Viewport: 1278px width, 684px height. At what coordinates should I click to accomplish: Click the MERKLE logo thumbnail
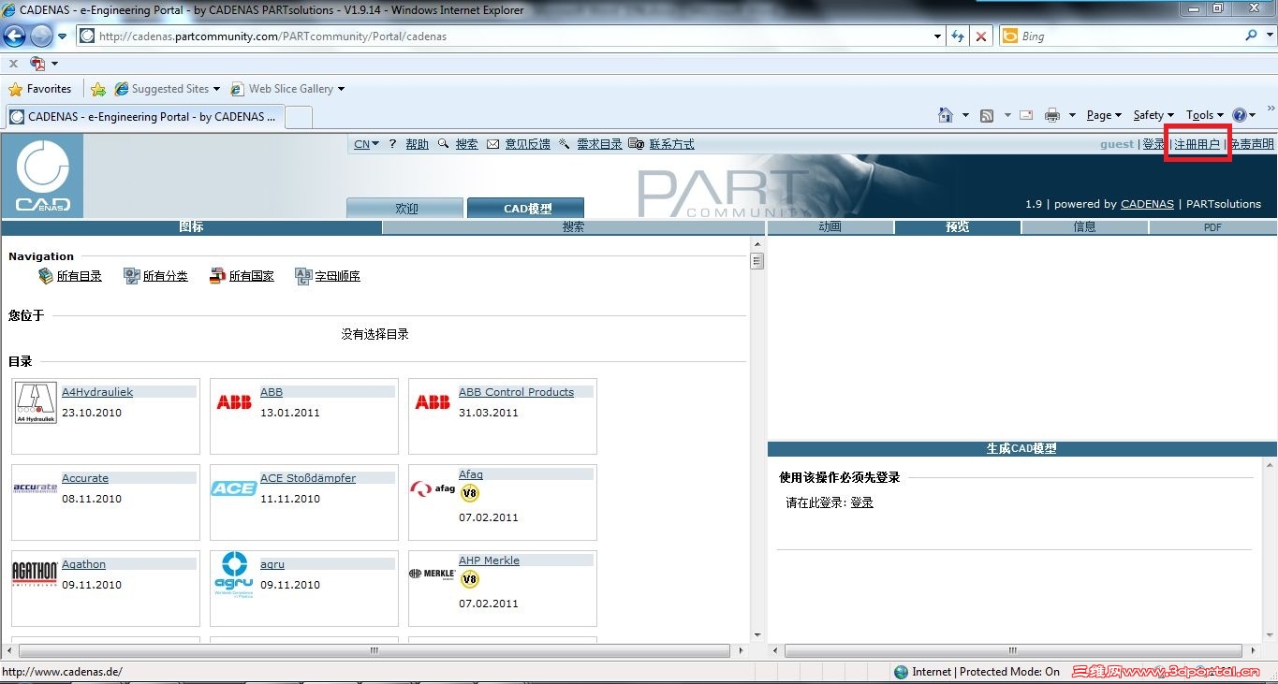point(433,574)
